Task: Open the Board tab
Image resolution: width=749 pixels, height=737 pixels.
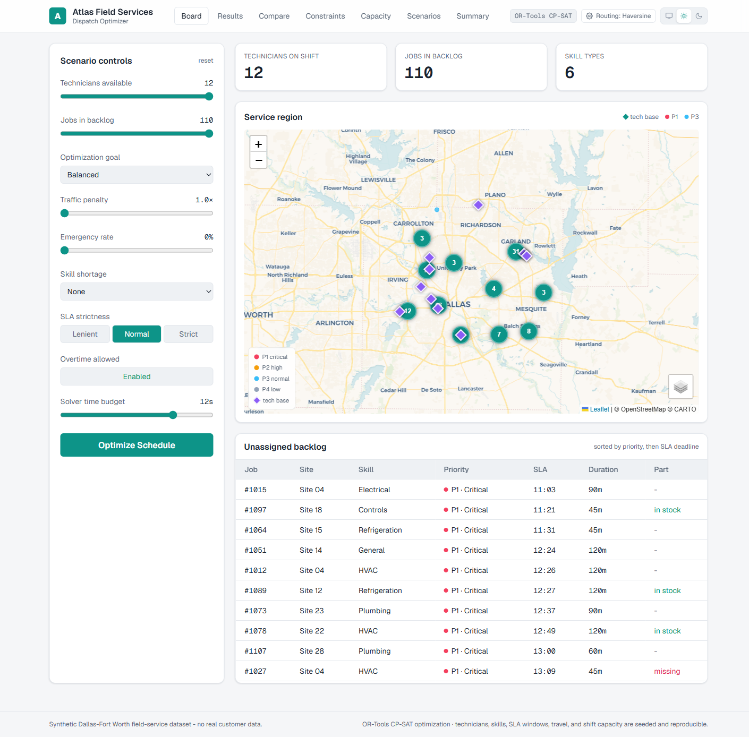Action: coord(191,16)
